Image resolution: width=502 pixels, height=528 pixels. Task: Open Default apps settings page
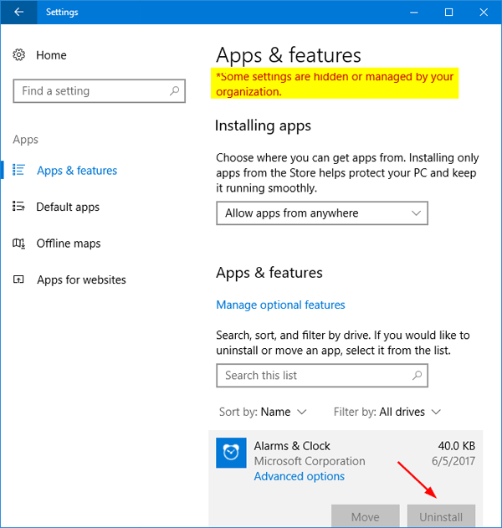pyautogui.click(x=68, y=207)
